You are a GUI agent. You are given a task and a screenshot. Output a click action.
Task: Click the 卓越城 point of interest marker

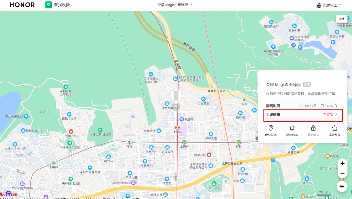click(x=182, y=119)
